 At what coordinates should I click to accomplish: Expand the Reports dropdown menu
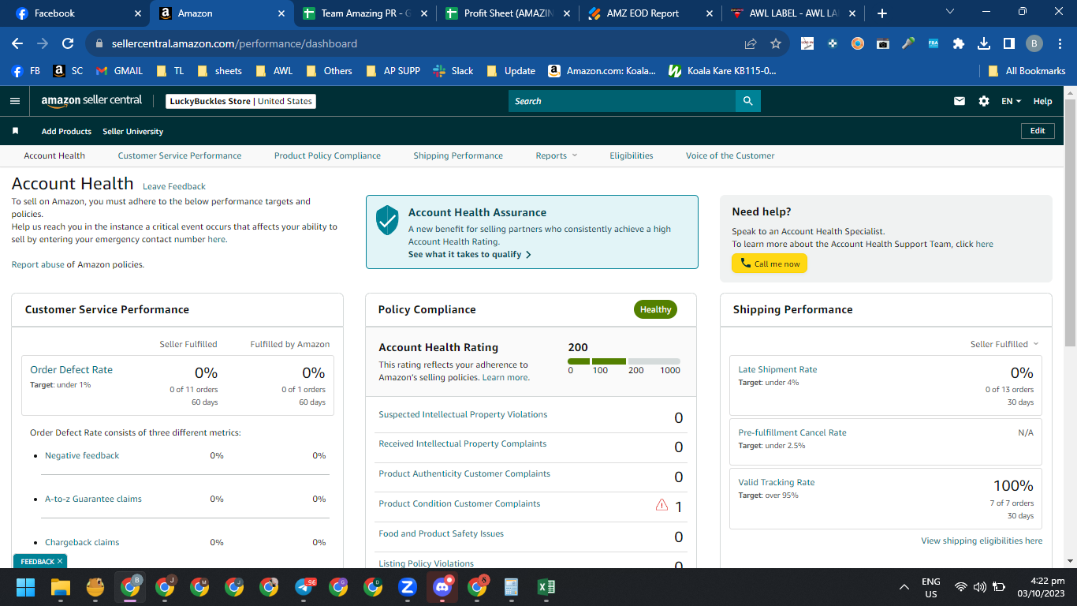tap(556, 155)
